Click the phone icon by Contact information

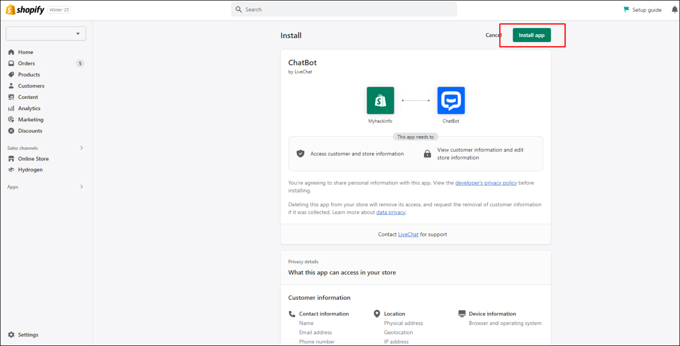292,314
